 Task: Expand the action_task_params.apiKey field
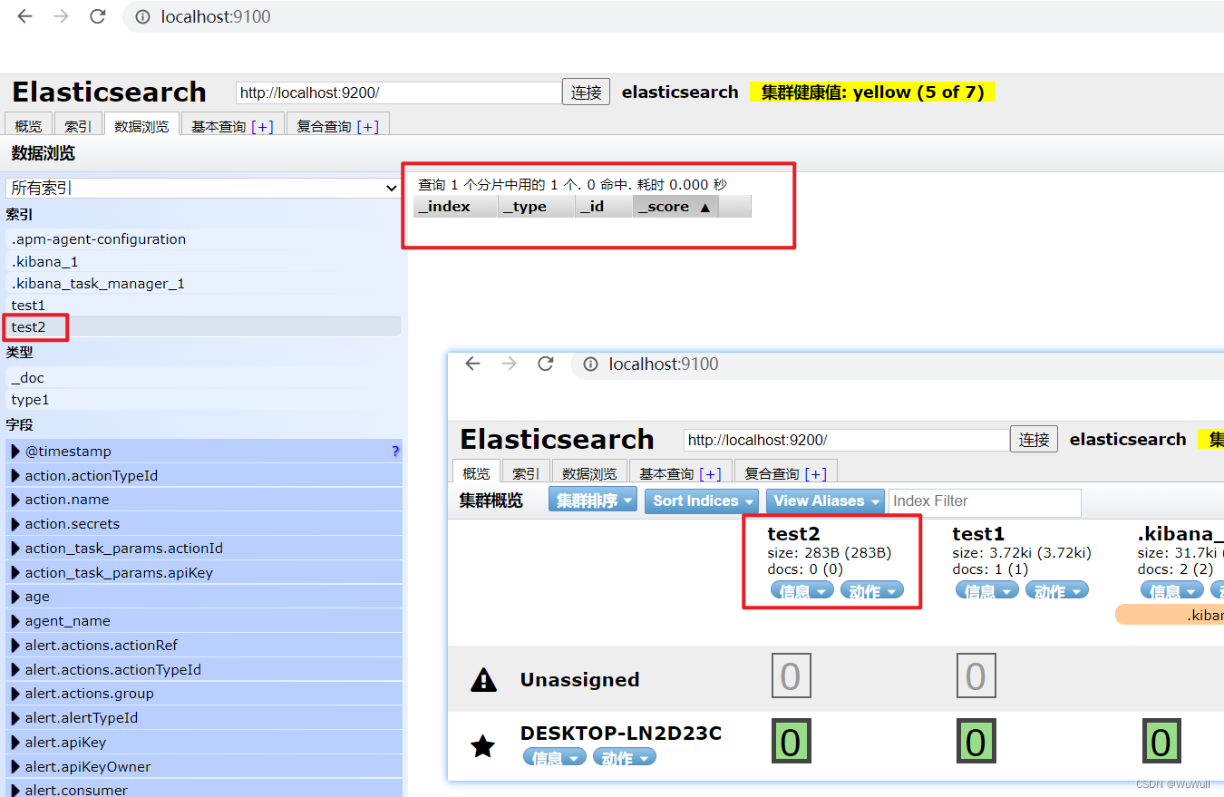tap(15, 572)
